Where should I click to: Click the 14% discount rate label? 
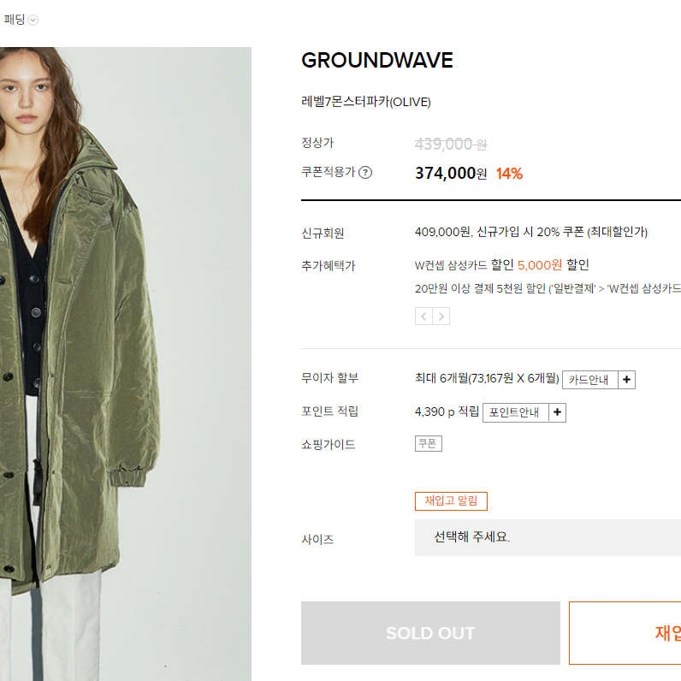pos(509,174)
